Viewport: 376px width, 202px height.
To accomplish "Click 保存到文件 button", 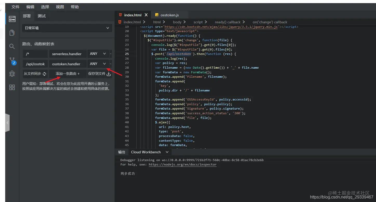I will pyautogui.click(x=99, y=74).
